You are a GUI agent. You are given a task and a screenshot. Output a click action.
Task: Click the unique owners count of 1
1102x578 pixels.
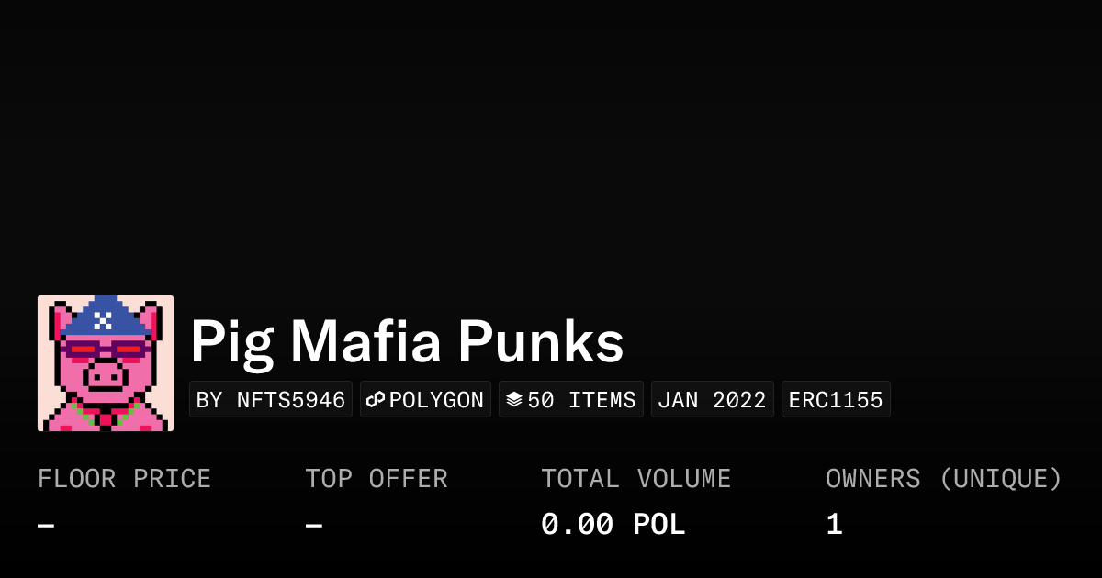tap(834, 525)
